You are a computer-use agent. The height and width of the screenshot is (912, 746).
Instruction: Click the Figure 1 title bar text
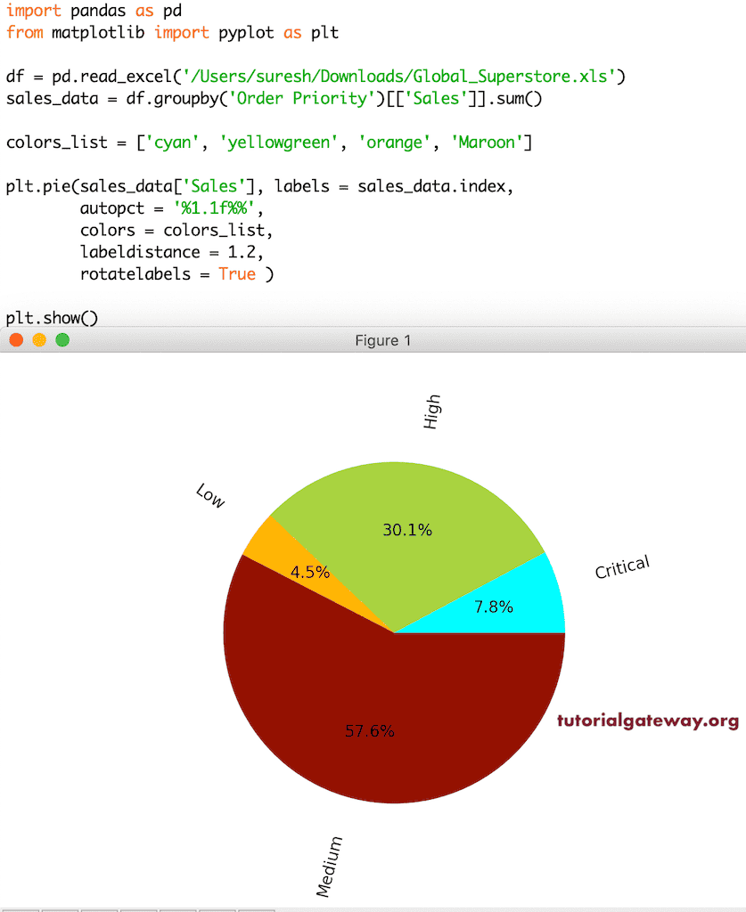pyautogui.click(x=383, y=340)
